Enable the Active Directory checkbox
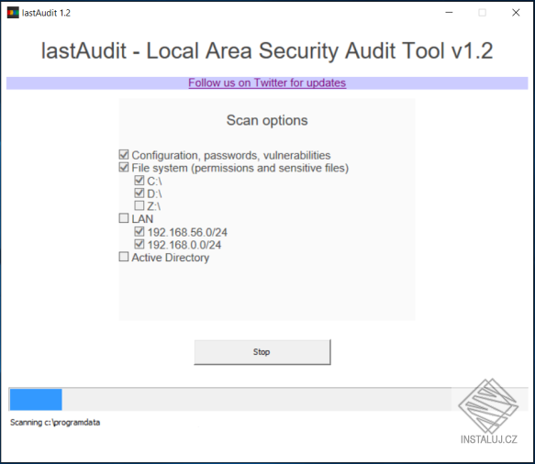This screenshot has height=464, width=535. tap(124, 257)
